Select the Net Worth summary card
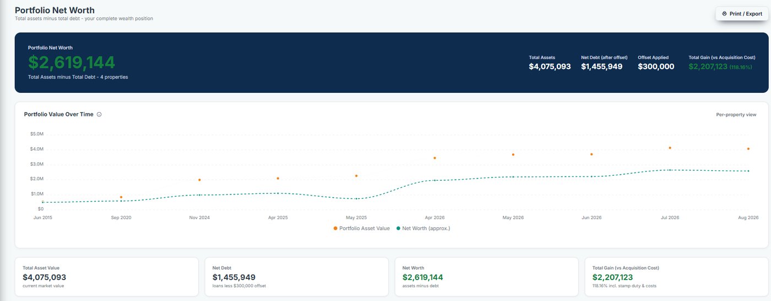The height and width of the screenshot is (301, 771). (x=487, y=277)
